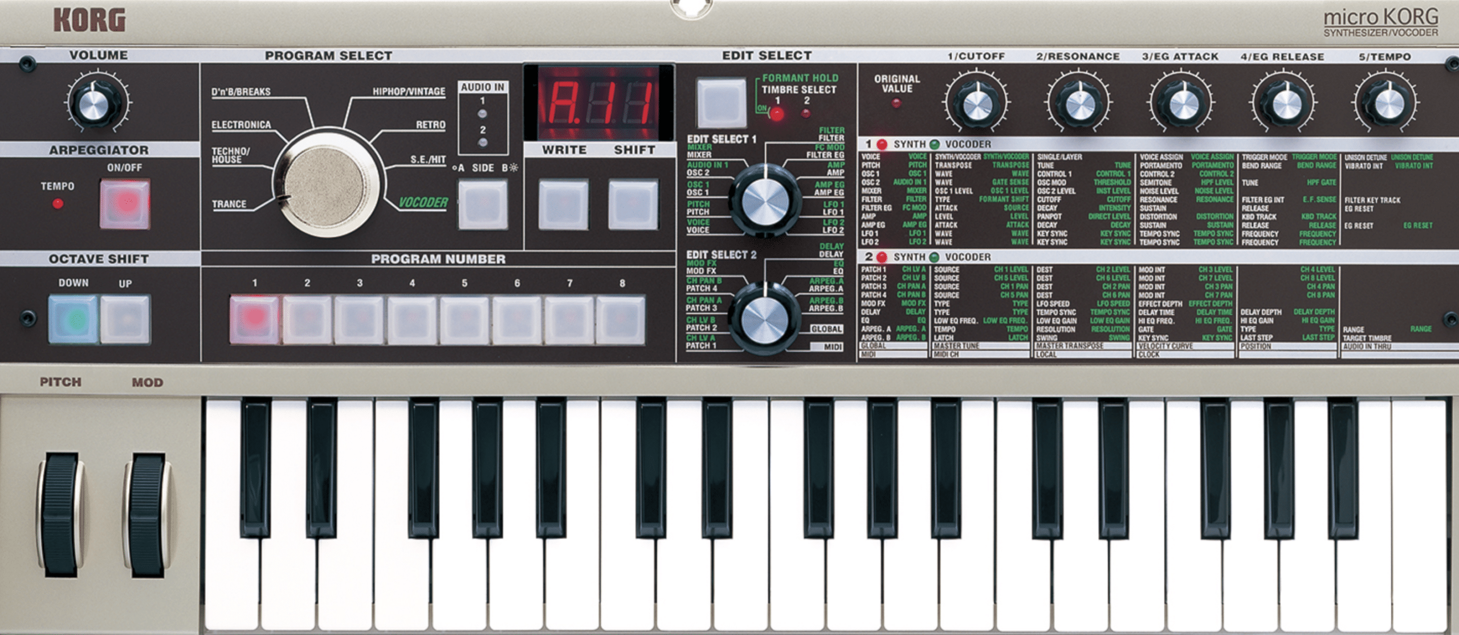Click the Octave Shift DOWN button

(74, 319)
